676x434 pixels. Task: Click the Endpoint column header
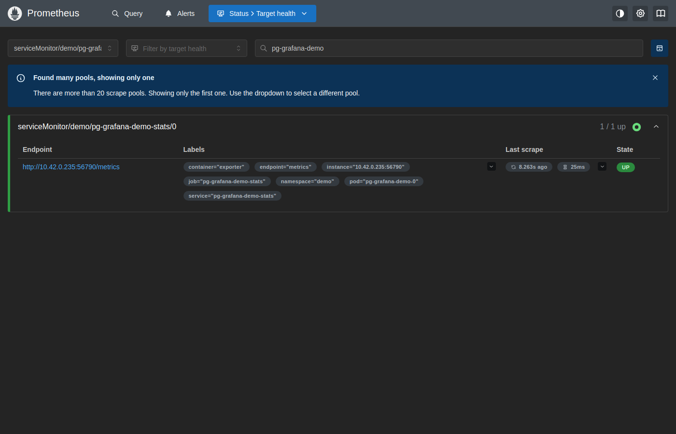(x=37, y=149)
